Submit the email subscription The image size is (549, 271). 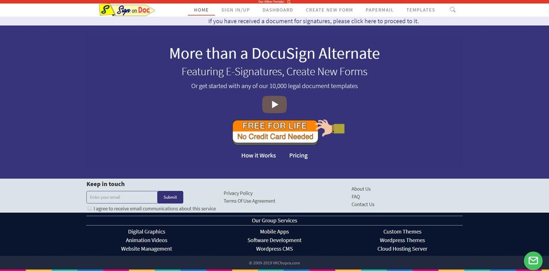tap(170, 197)
